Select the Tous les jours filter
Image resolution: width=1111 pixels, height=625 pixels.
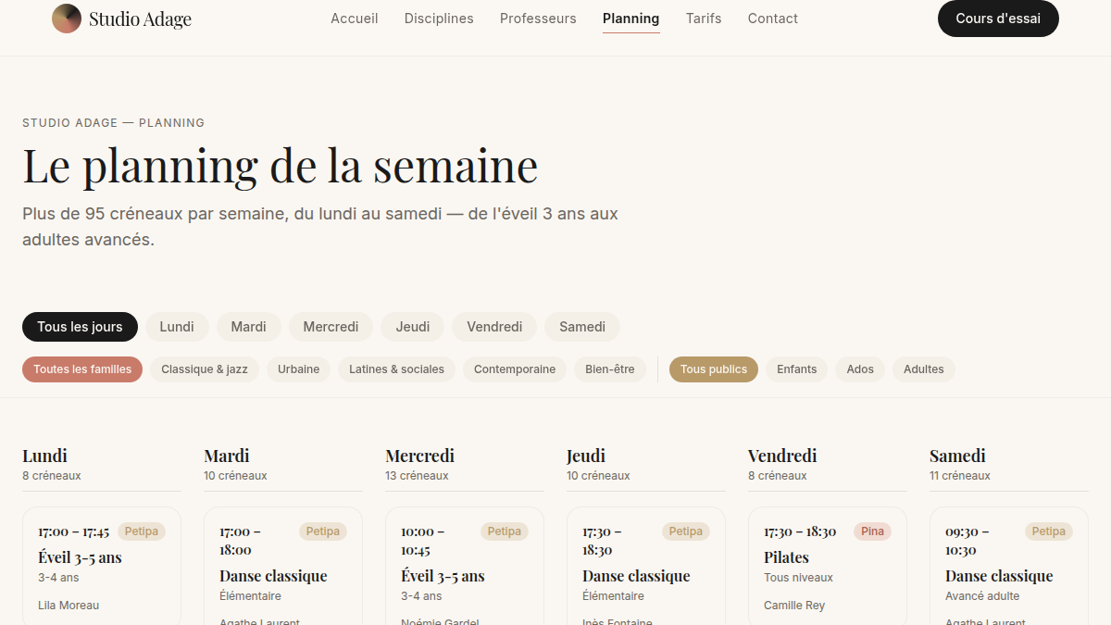coord(80,327)
